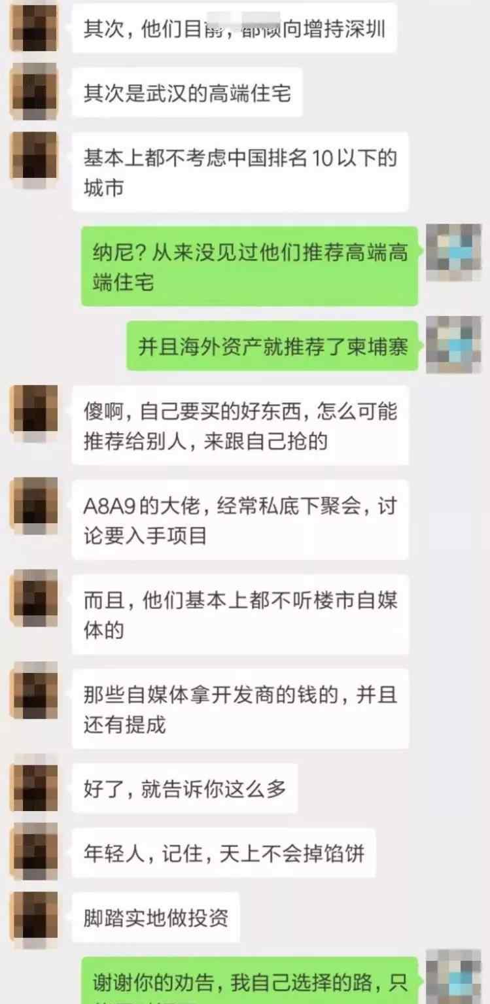Select green bubble mentioning 柬埔寨

coord(272,346)
